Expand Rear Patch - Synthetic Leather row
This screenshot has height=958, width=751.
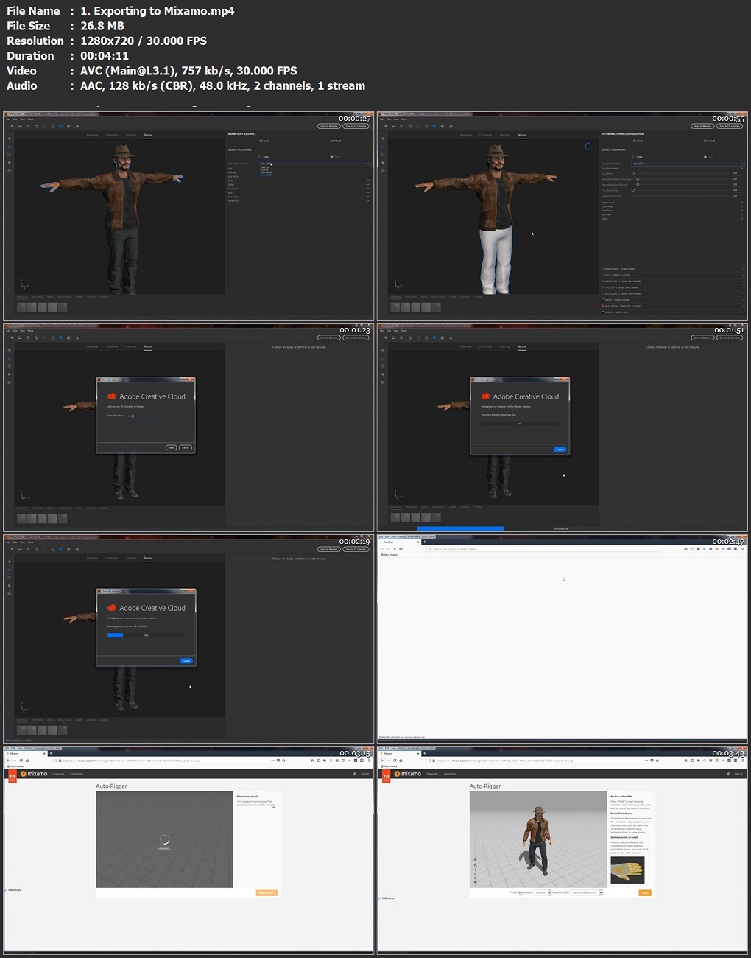(x=672, y=306)
